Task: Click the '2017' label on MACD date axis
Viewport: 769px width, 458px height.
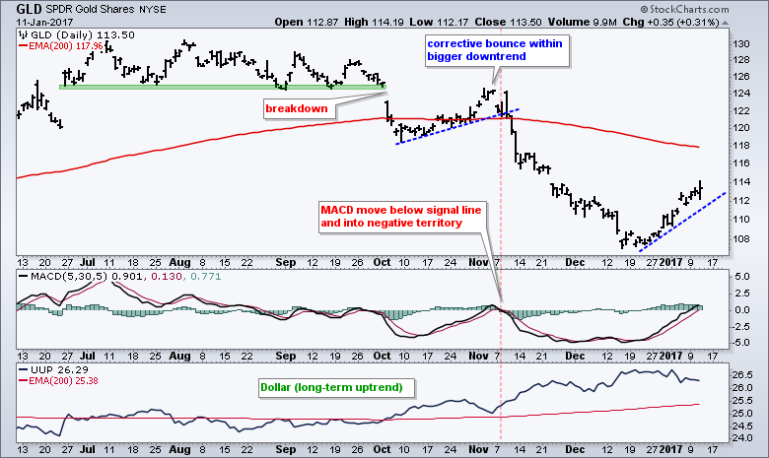Action: [x=670, y=356]
